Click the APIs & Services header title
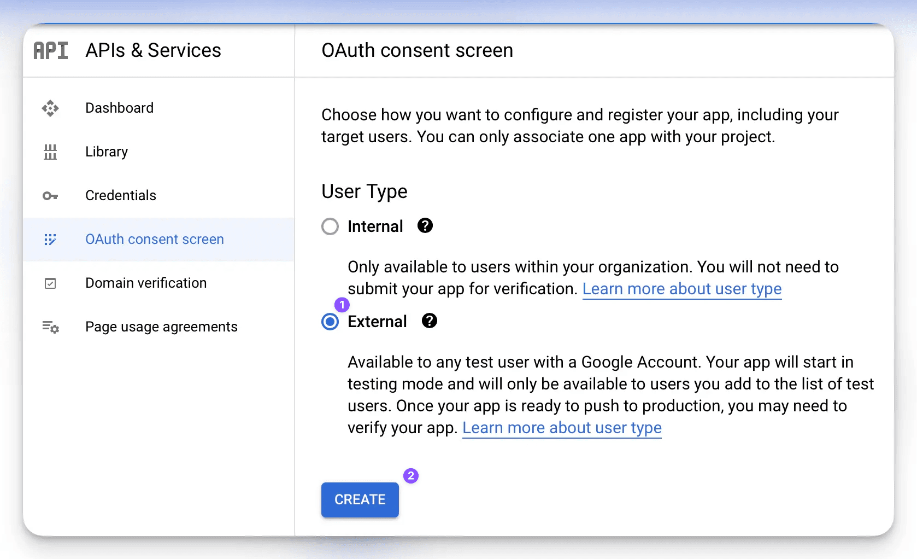 (x=153, y=50)
